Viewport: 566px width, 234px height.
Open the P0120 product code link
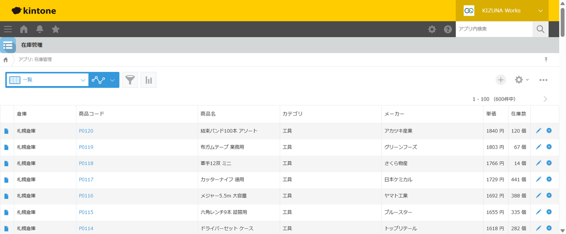pos(86,131)
